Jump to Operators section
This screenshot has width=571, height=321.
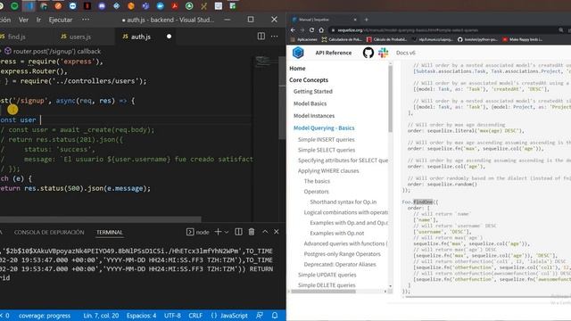(x=316, y=192)
